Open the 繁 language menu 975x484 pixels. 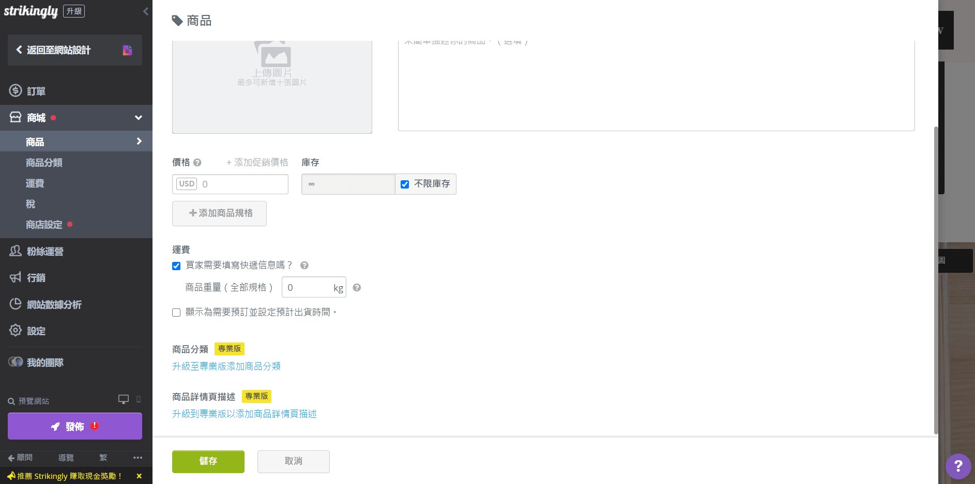[x=103, y=458]
